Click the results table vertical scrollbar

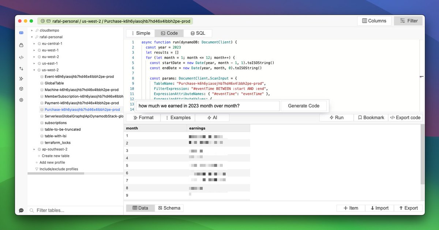(423, 154)
